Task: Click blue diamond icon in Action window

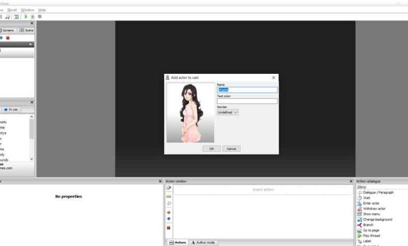Action: [x=168, y=219]
